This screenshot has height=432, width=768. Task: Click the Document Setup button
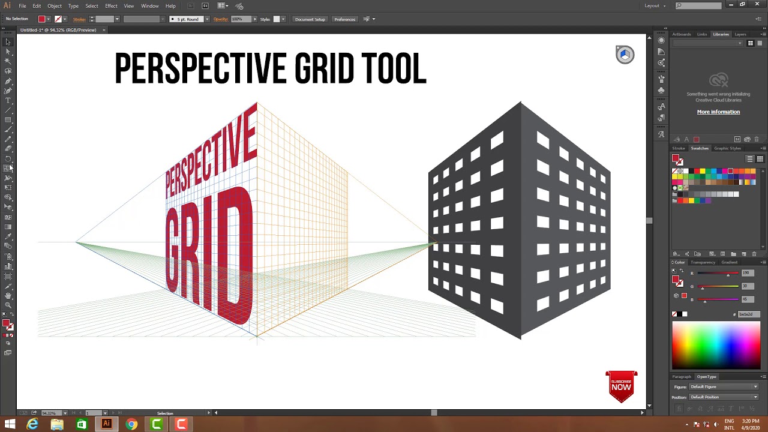[x=310, y=19]
